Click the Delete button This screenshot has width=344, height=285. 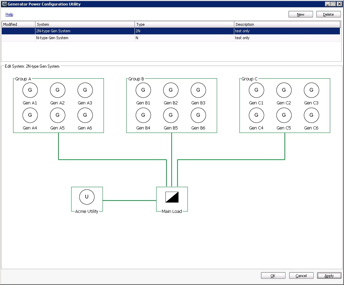tap(328, 14)
